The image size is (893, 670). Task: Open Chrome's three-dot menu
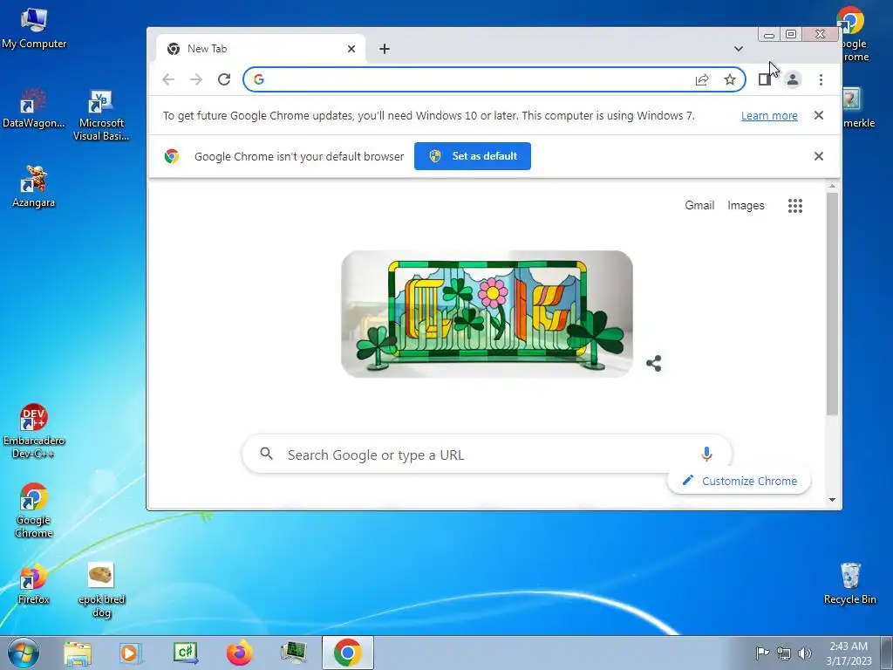(821, 79)
